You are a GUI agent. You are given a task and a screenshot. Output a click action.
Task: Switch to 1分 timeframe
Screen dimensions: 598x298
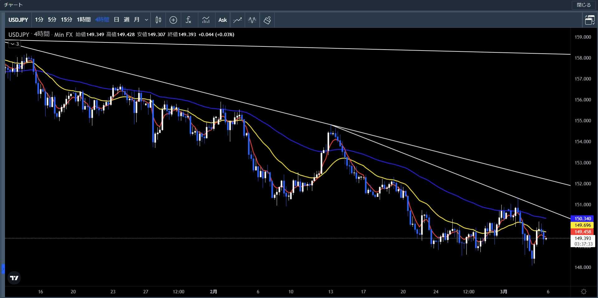pyautogui.click(x=39, y=20)
